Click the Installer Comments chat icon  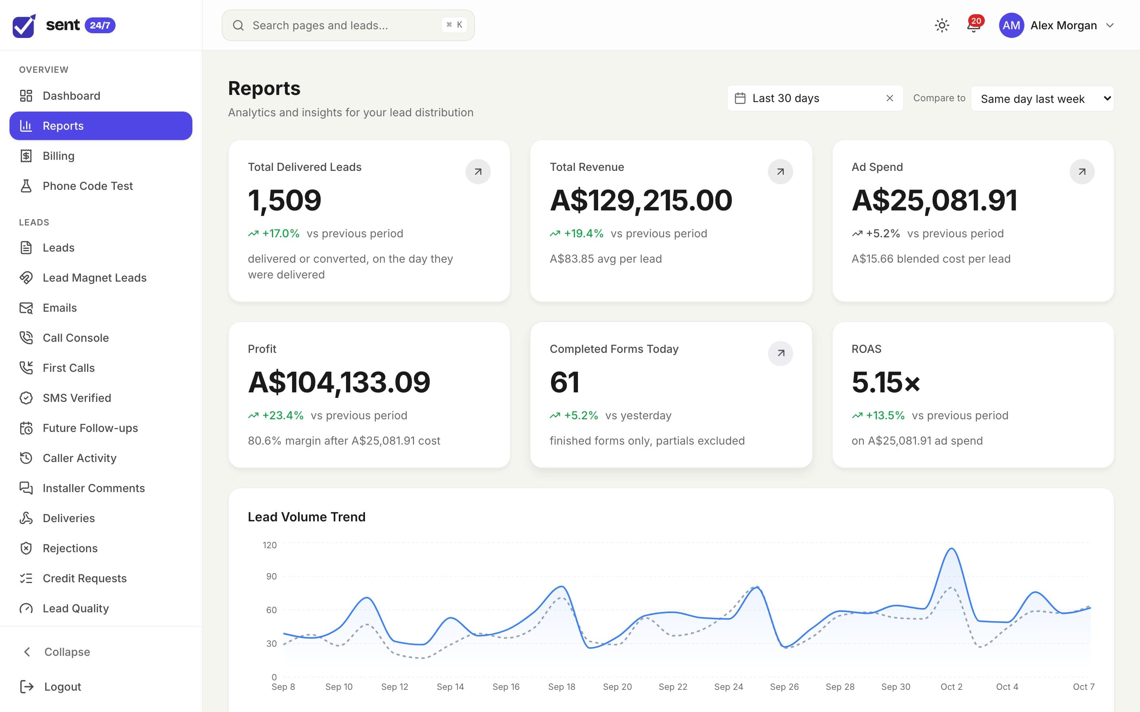point(26,489)
